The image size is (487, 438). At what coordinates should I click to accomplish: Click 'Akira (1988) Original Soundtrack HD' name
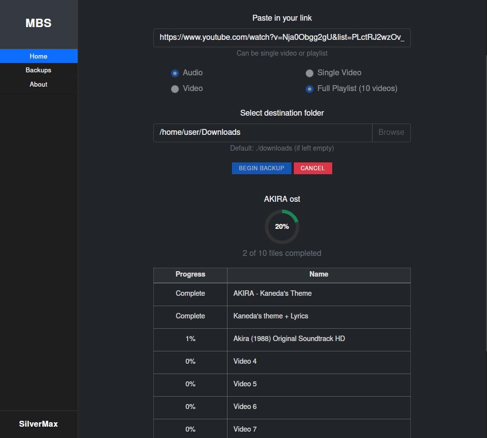(289, 339)
